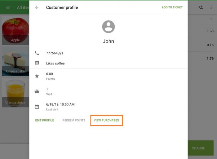The image size is (217, 159).
Task: Click the customer name John
Action: (x=108, y=41)
